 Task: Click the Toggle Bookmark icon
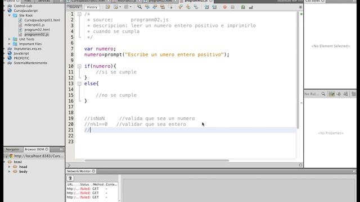[x=196, y=7]
